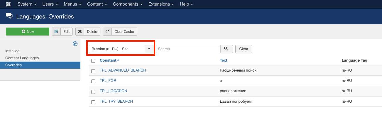This screenshot has width=382, height=132.
Task: Click the Constant column sort arrow
Action: (x=118, y=60)
